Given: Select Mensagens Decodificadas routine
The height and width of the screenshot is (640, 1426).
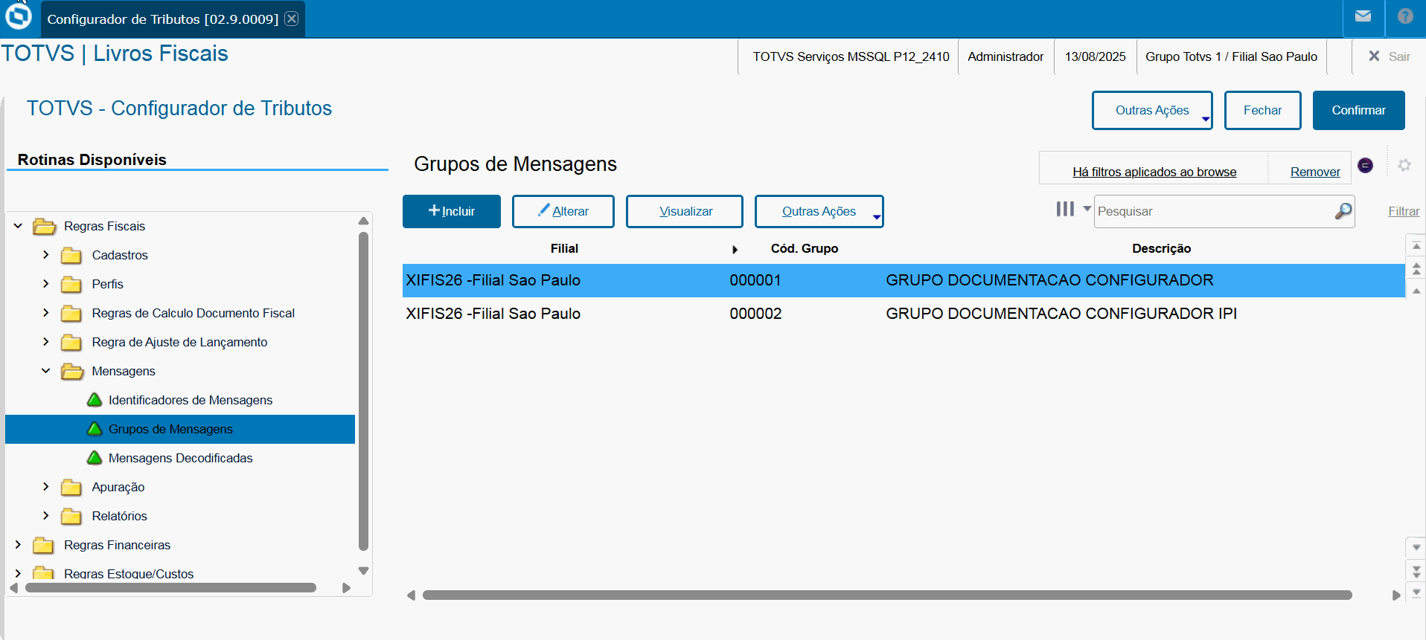Looking at the screenshot, I should tap(181, 458).
